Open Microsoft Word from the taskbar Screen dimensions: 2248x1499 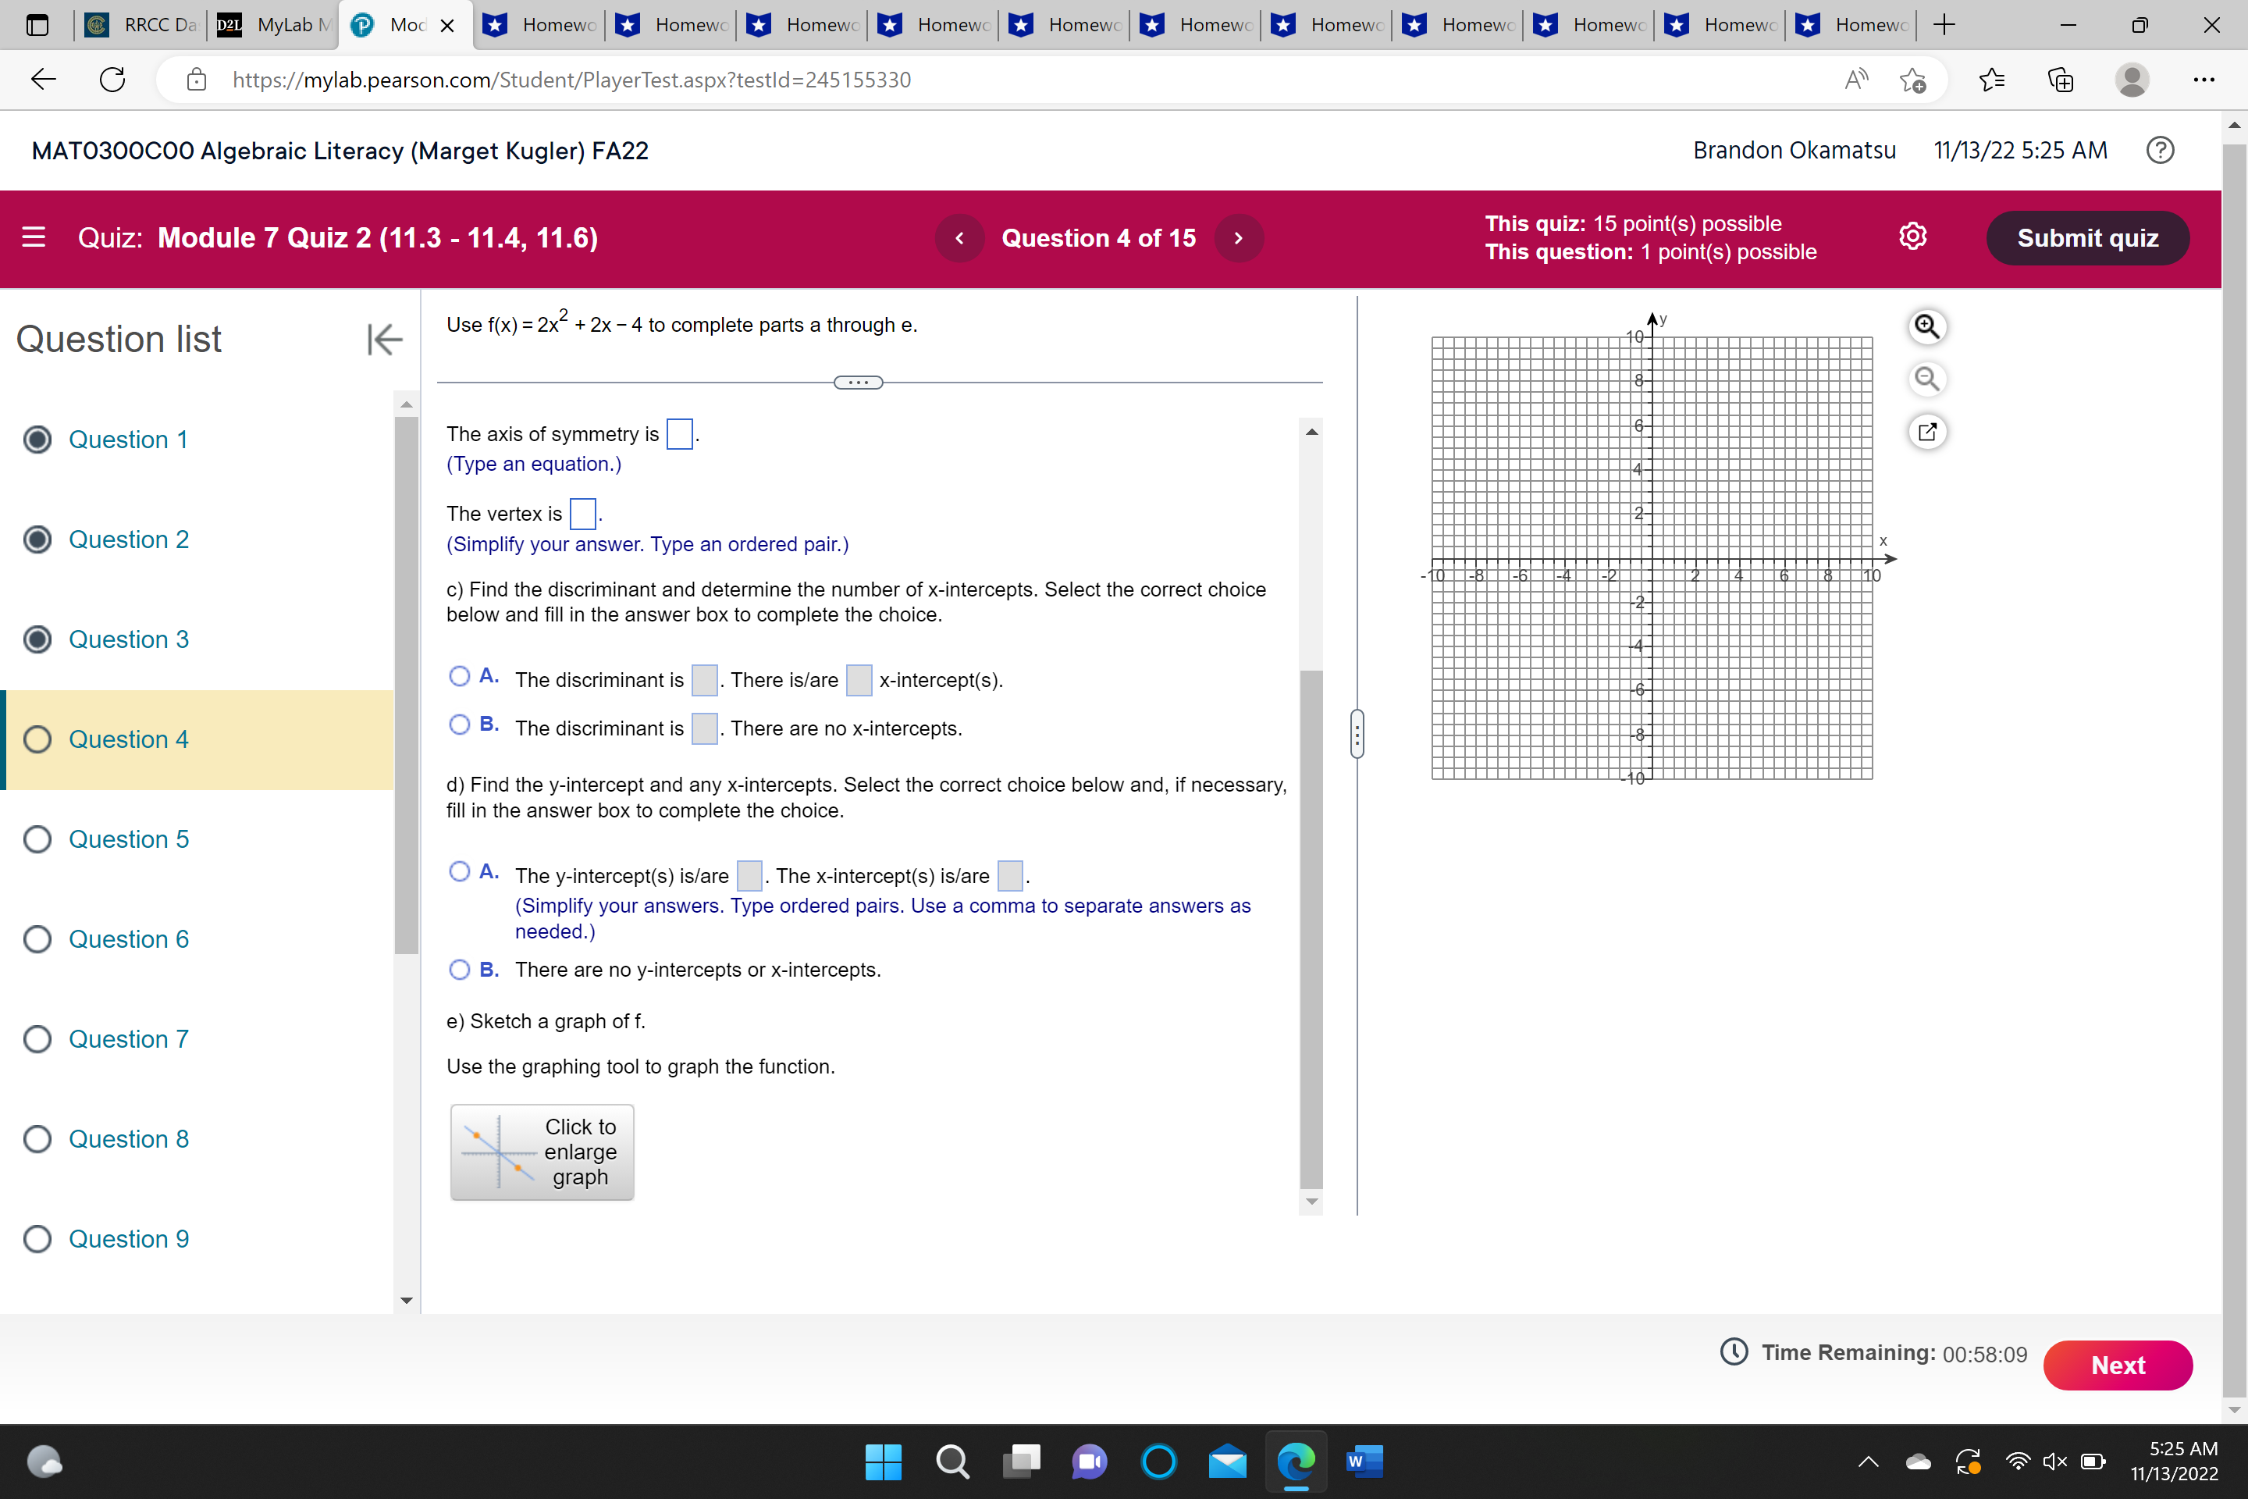[x=1365, y=1462]
